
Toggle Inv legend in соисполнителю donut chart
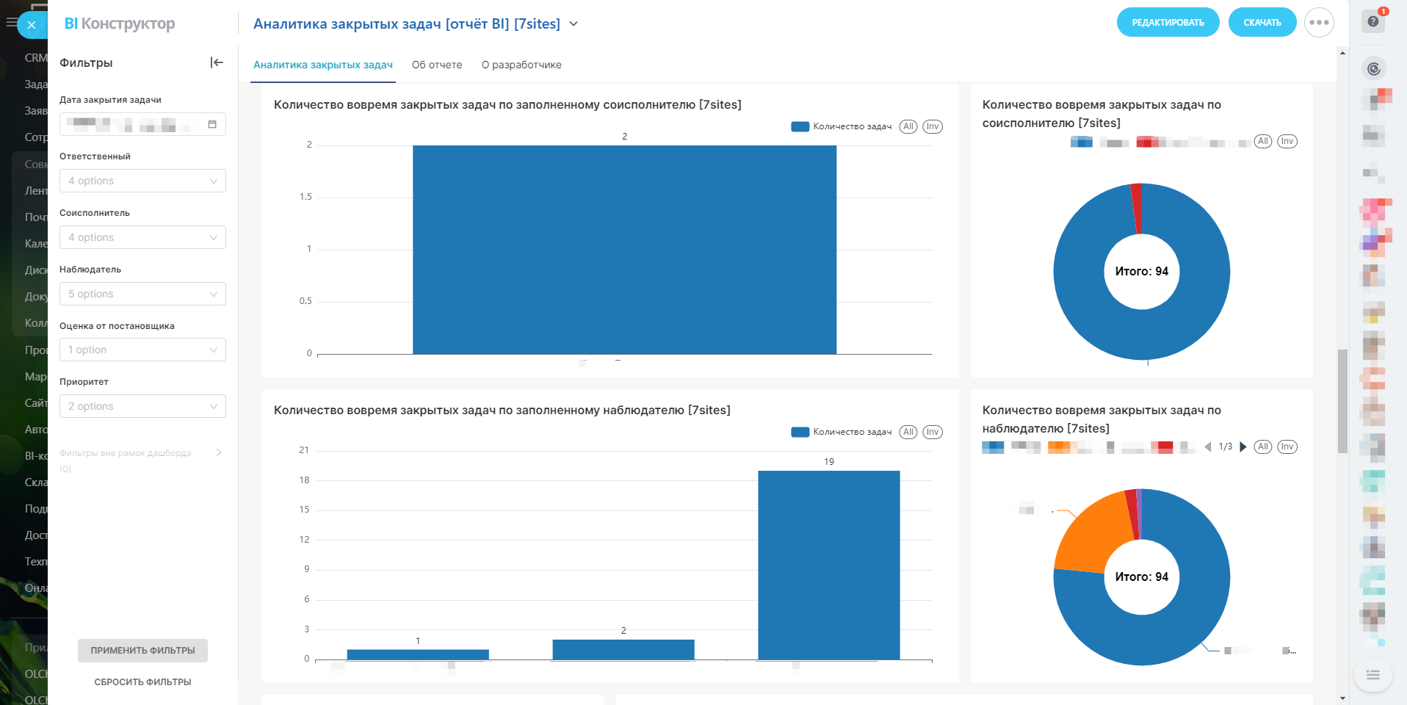(x=1287, y=141)
